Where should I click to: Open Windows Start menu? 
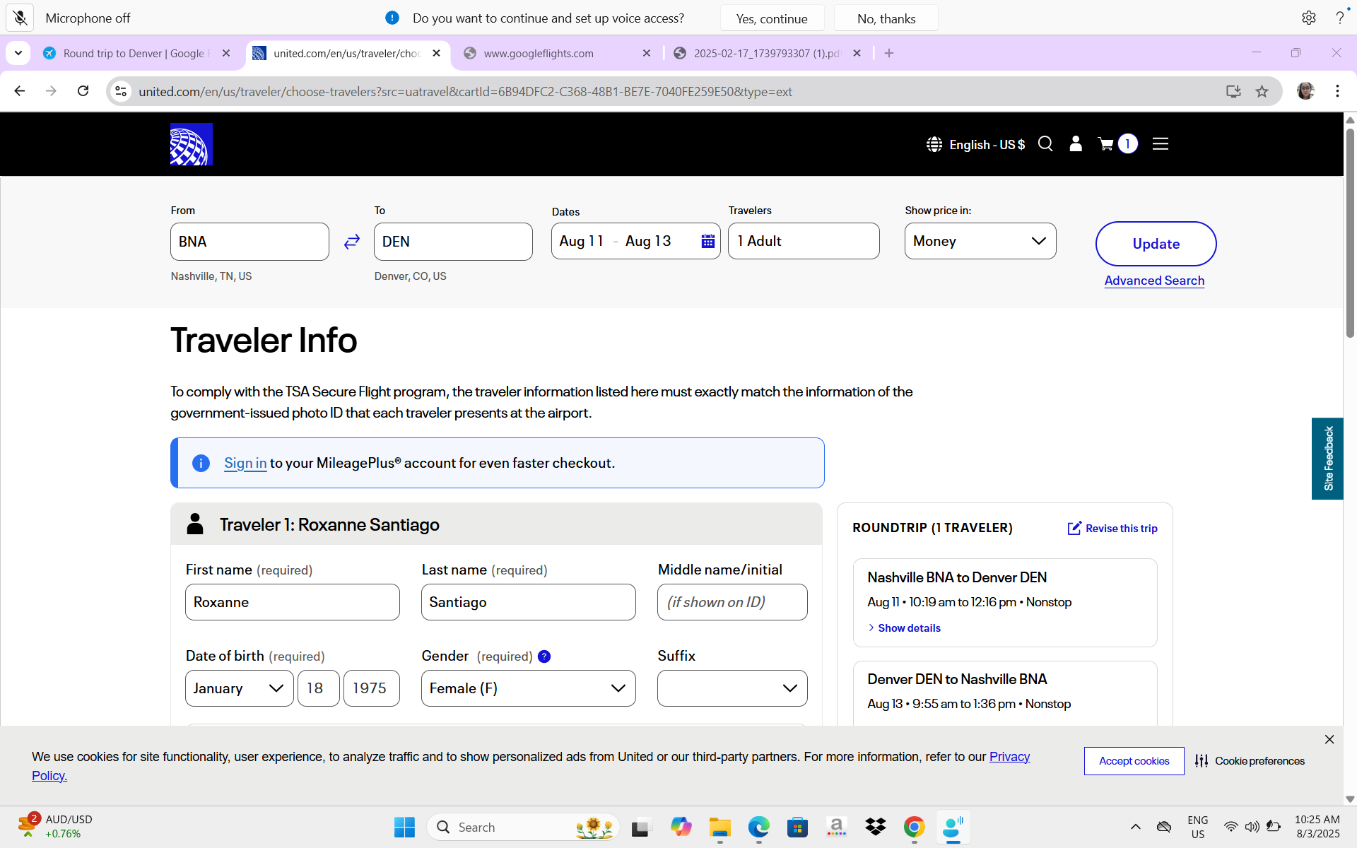click(x=404, y=827)
